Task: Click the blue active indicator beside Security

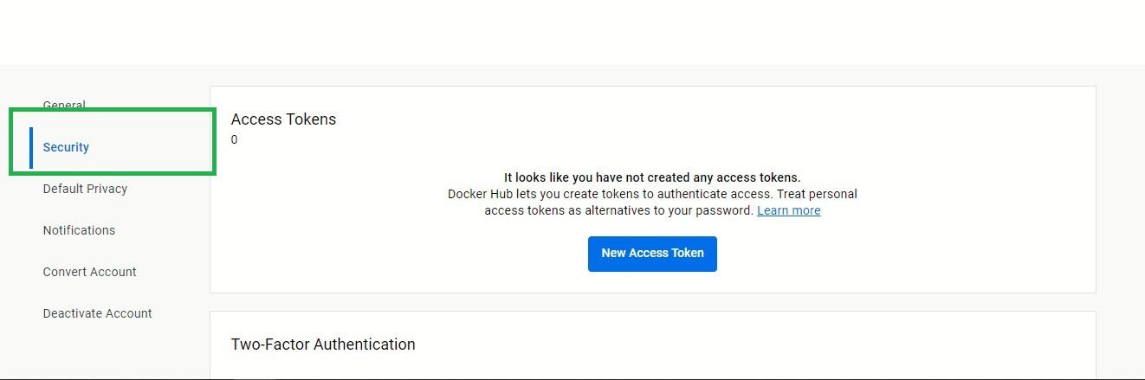Action: point(31,147)
